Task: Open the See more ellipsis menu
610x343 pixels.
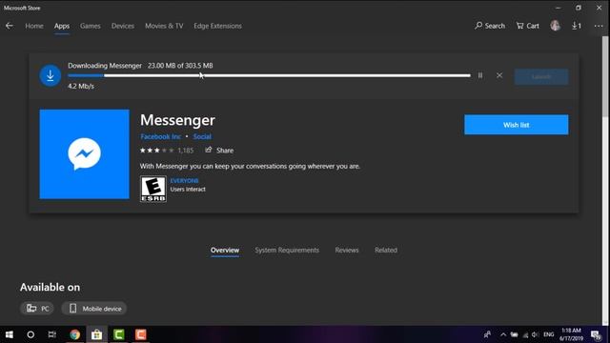Action: (x=599, y=26)
